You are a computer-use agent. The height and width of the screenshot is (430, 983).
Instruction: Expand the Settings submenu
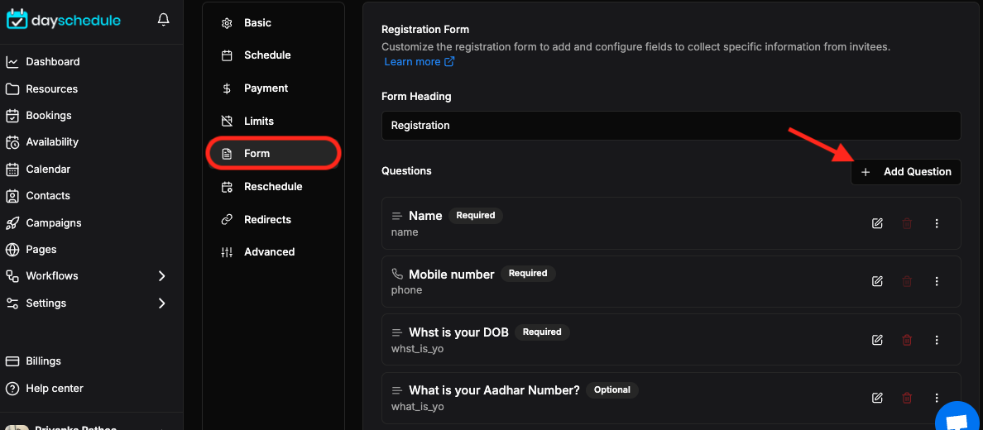(161, 303)
